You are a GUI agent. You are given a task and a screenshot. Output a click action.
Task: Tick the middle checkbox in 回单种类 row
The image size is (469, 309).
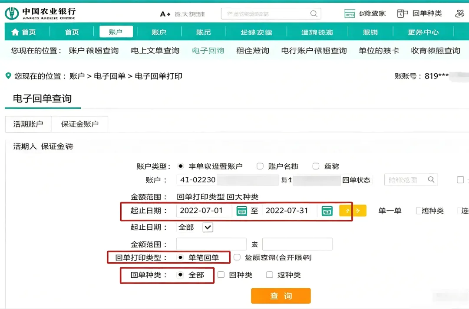point(221,275)
